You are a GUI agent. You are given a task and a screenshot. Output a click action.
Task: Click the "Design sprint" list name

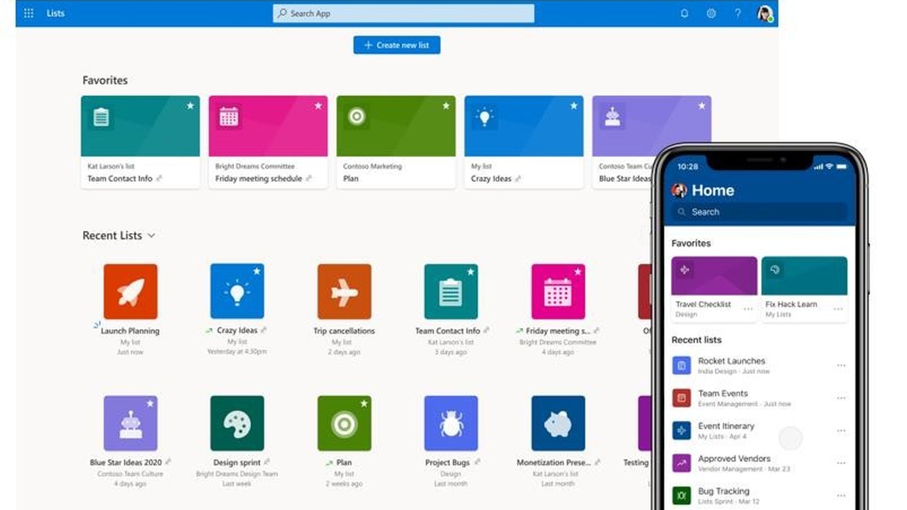[x=237, y=463]
